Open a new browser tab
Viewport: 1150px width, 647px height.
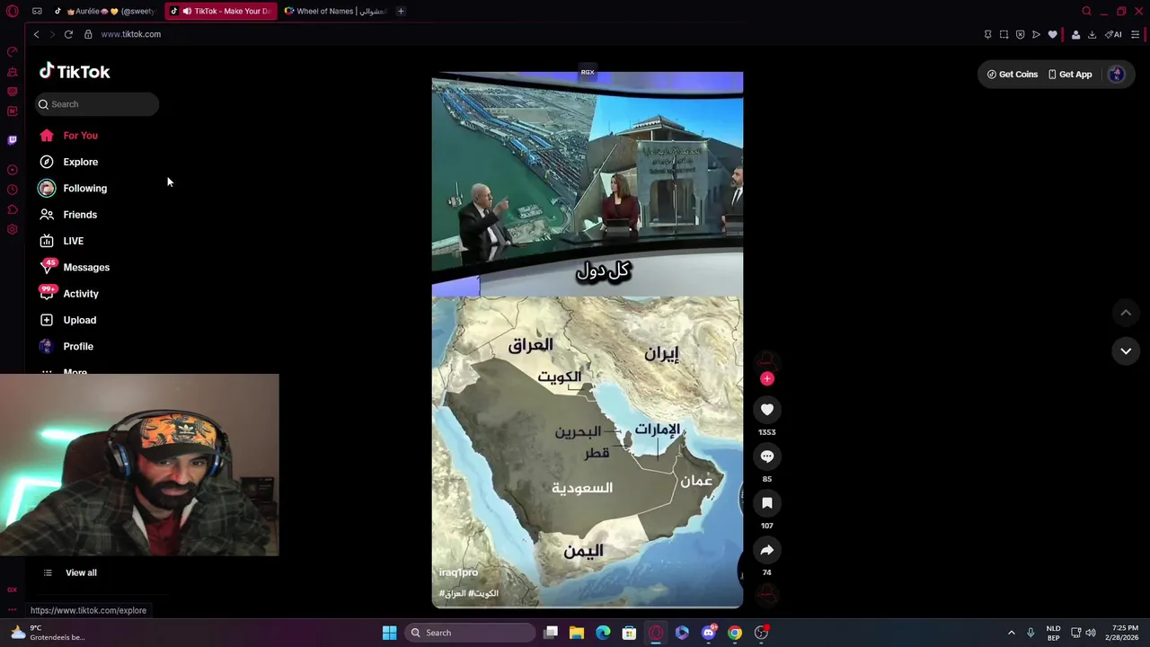(x=401, y=11)
